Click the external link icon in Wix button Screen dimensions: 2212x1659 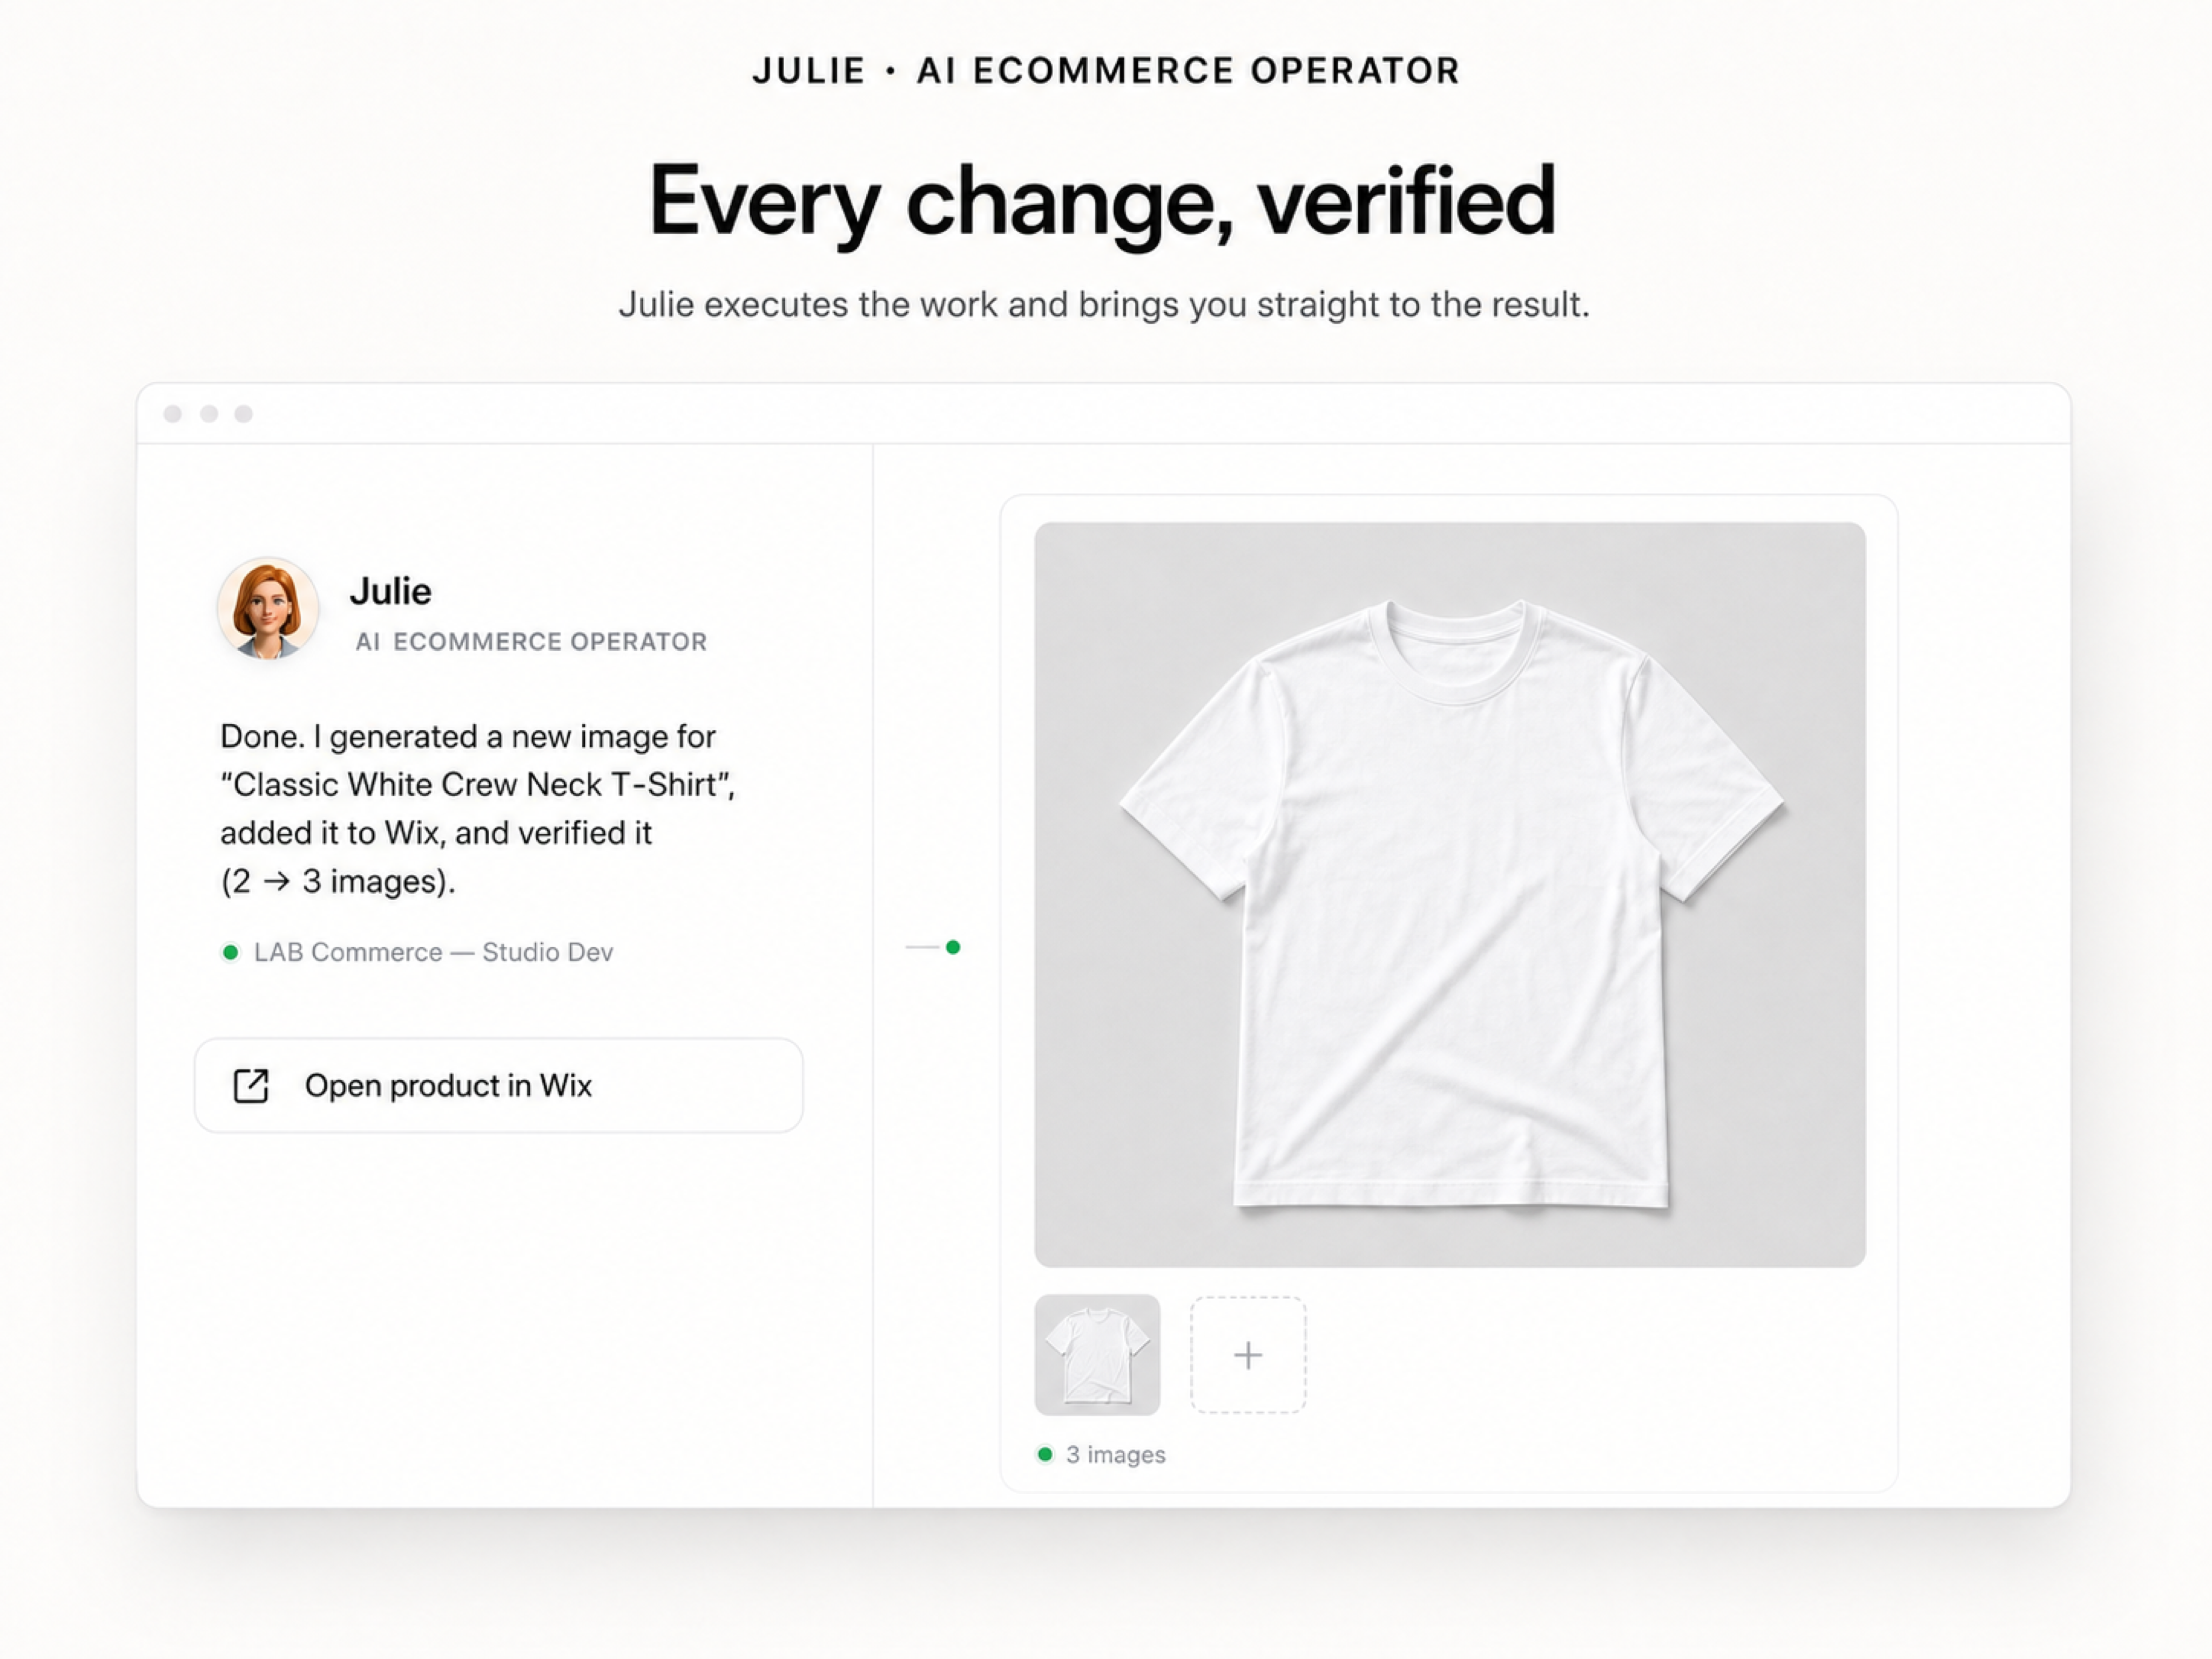tap(251, 1085)
